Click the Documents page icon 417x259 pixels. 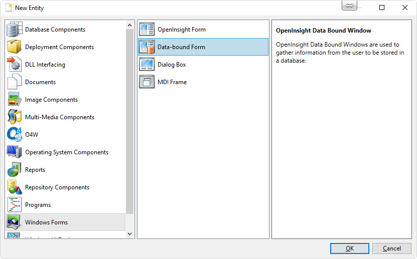point(15,82)
